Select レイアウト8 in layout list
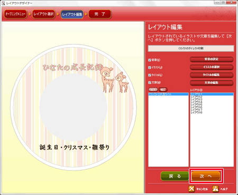Screen dimensions: 238x195 [197, 112]
